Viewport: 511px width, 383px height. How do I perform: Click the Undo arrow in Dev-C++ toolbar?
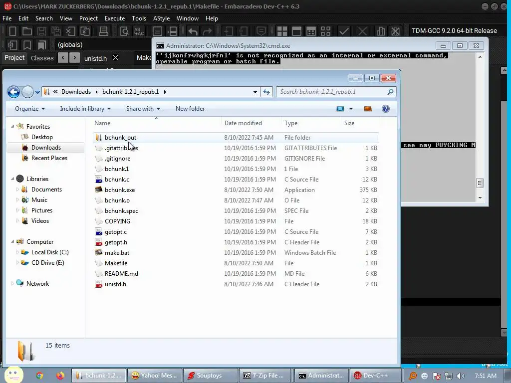click(x=193, y=31)
